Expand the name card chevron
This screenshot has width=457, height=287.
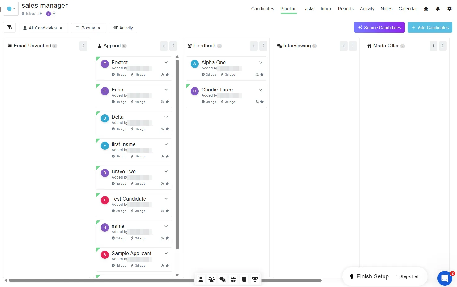(x=166, y=226)
